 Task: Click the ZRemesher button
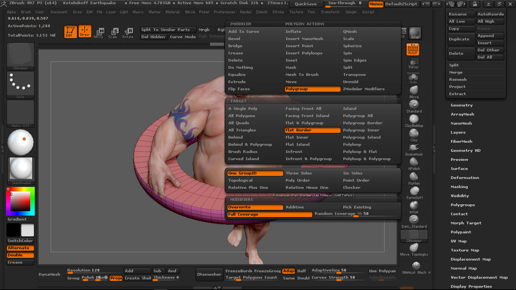click(x=209, y=275)
